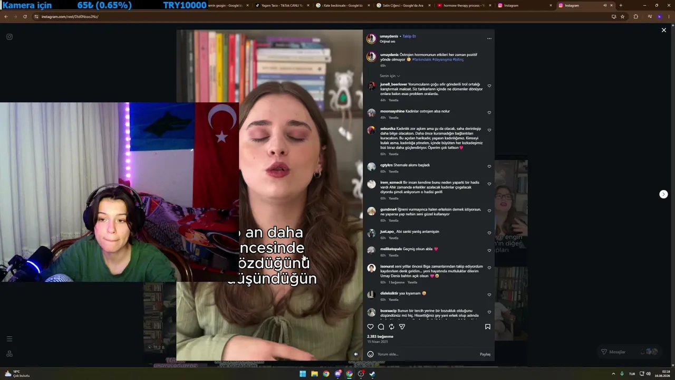
Task: Open the '#dayanışma' hashtag link
Action: 442,60
